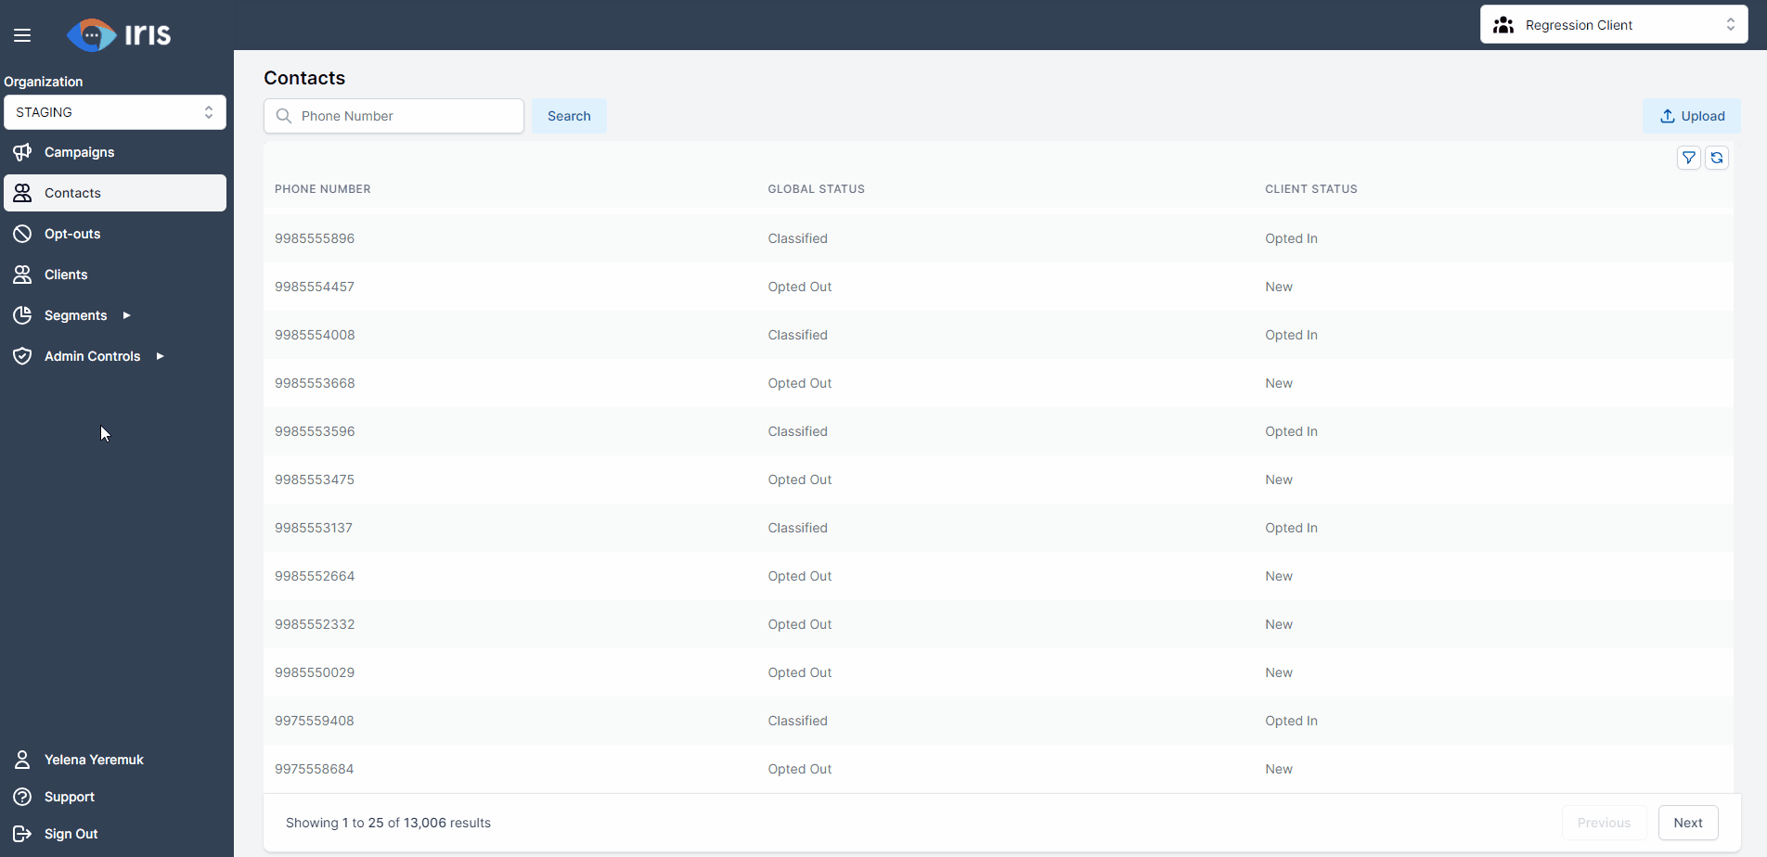
Task: Click the Contacts page heading
Action: [x=304, y=78]
